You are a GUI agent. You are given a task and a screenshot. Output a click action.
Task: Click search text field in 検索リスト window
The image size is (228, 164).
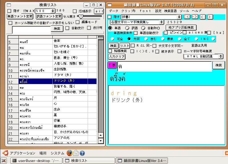coord(32,30)
